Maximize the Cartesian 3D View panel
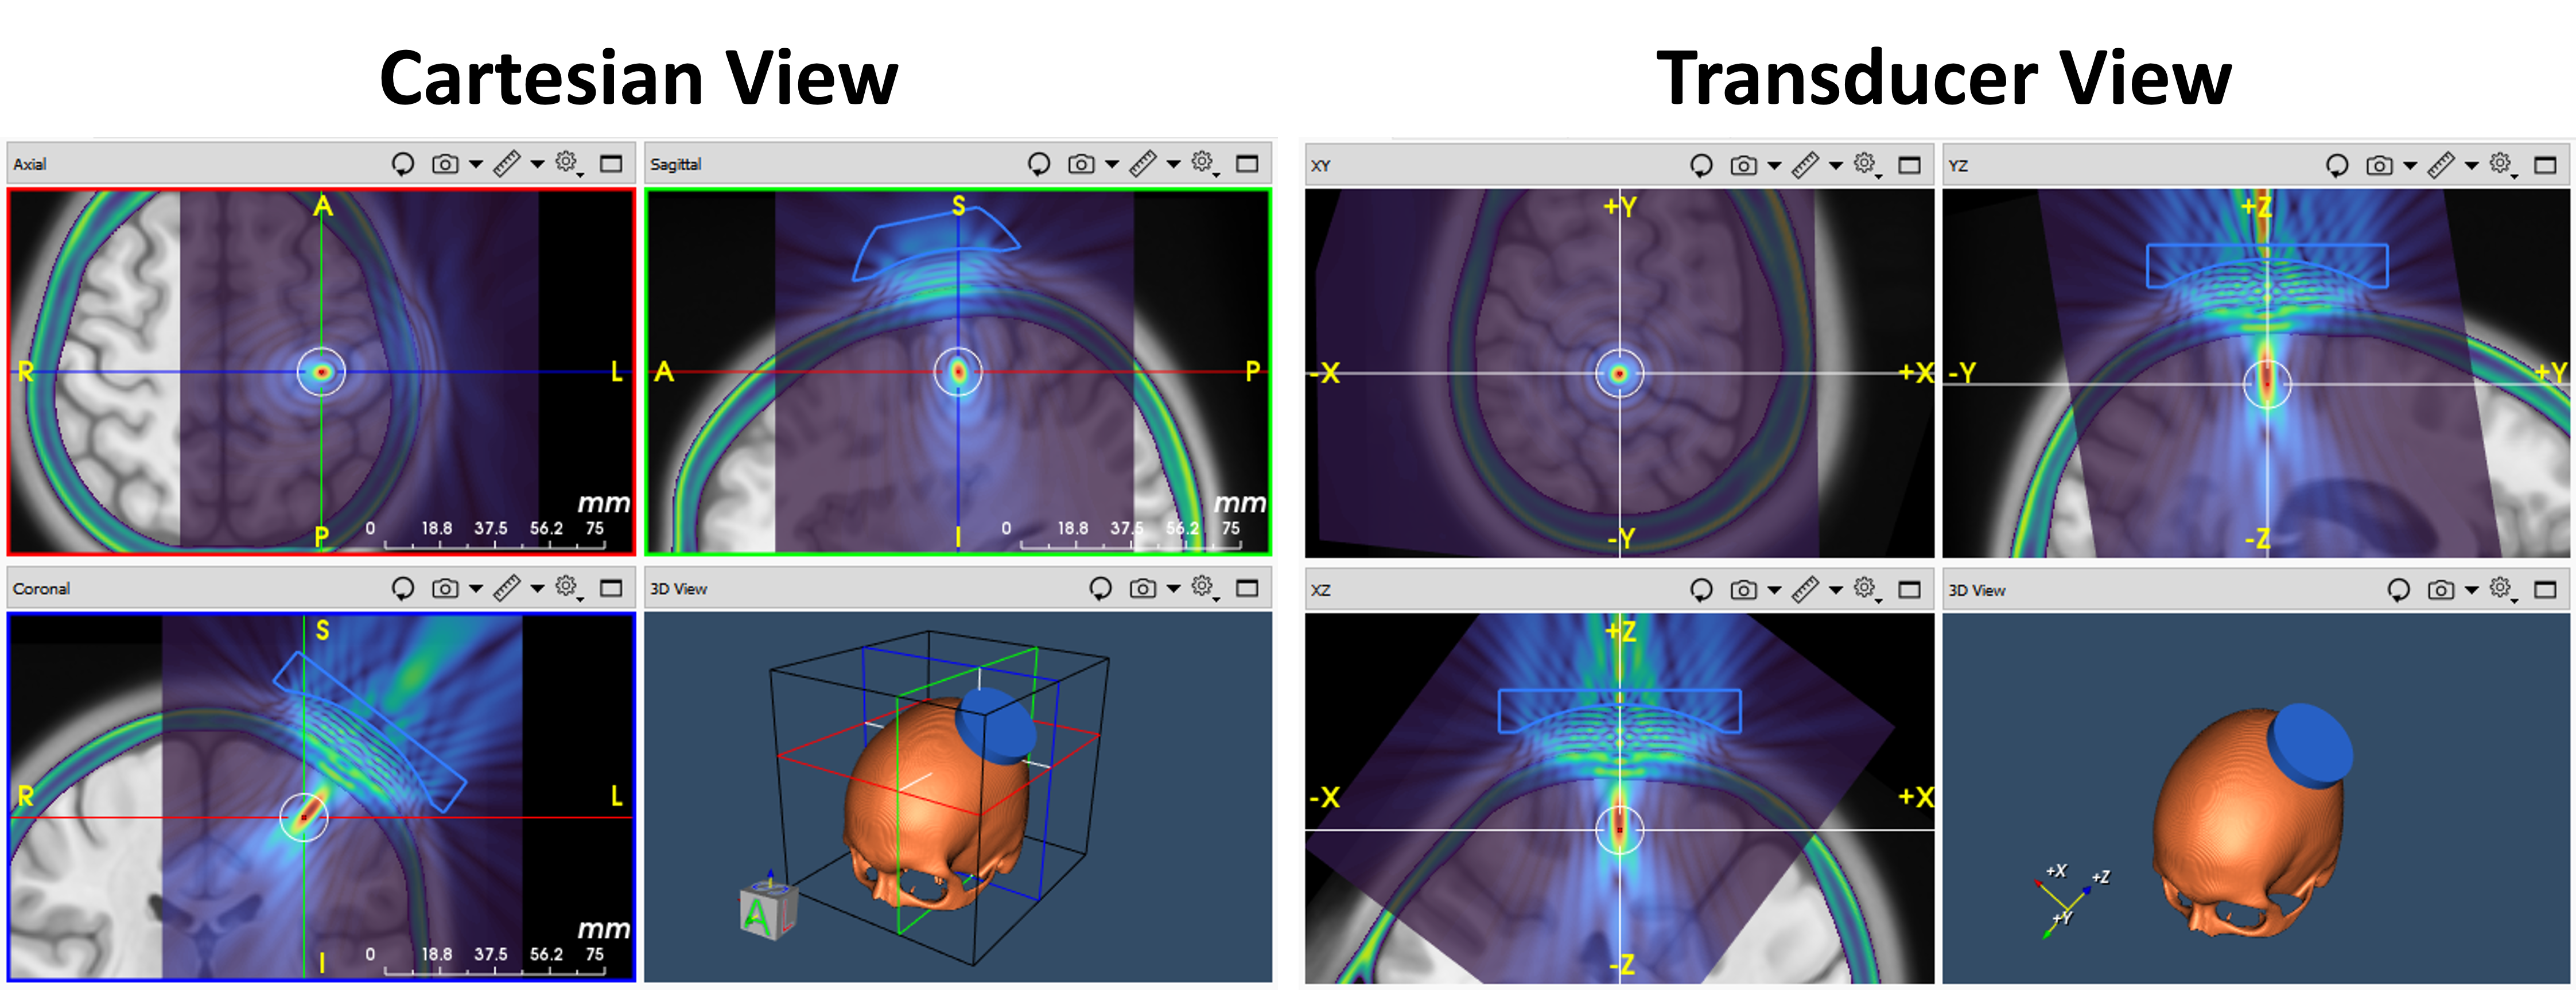The image size is (2576, 990). [x=1247, y=589]
